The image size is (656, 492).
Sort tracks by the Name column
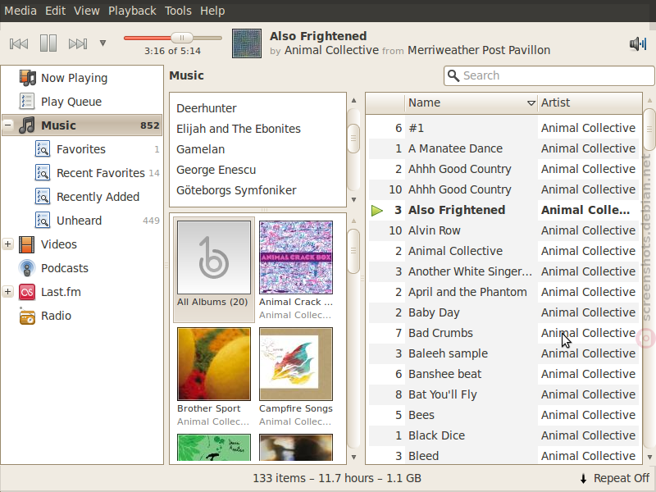pos(471,103)
